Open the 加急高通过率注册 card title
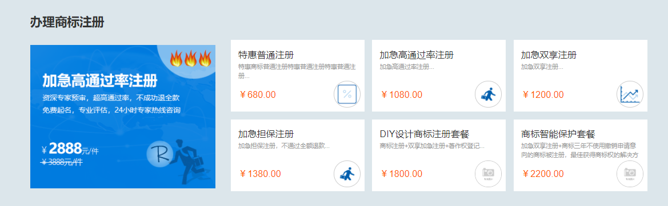668x206 pixels. (x=416, y=55)
